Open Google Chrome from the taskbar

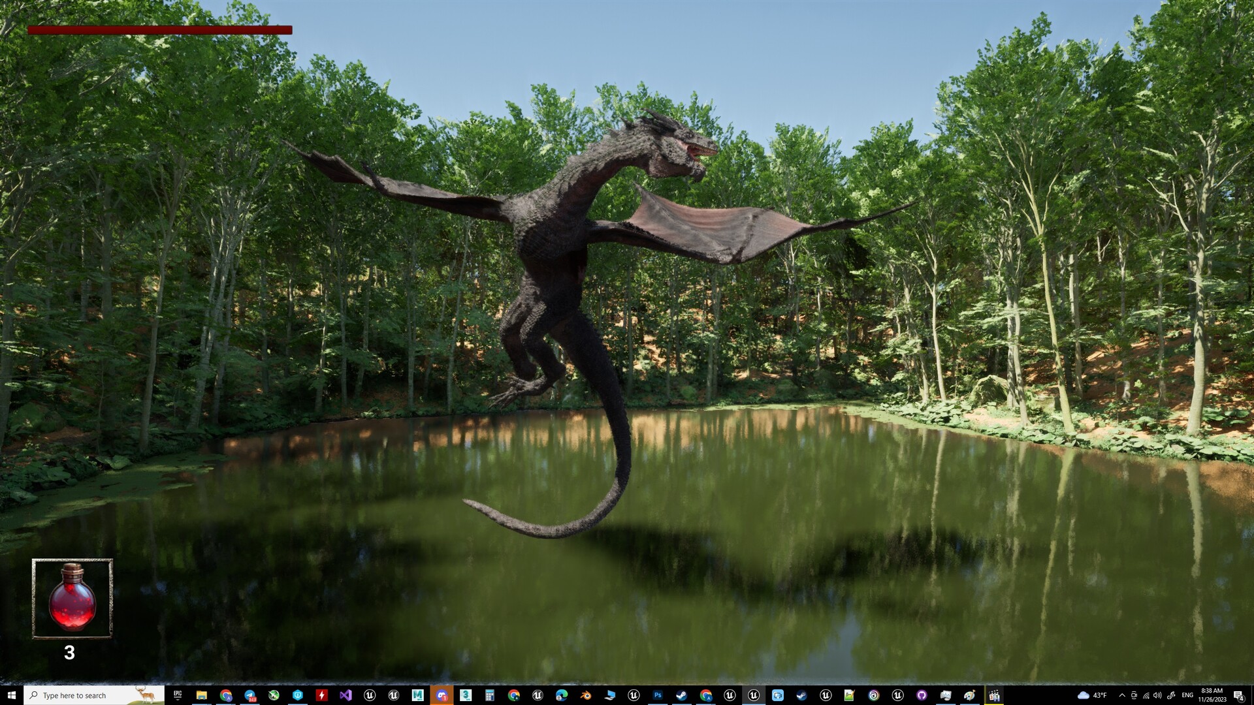(225, 694)
